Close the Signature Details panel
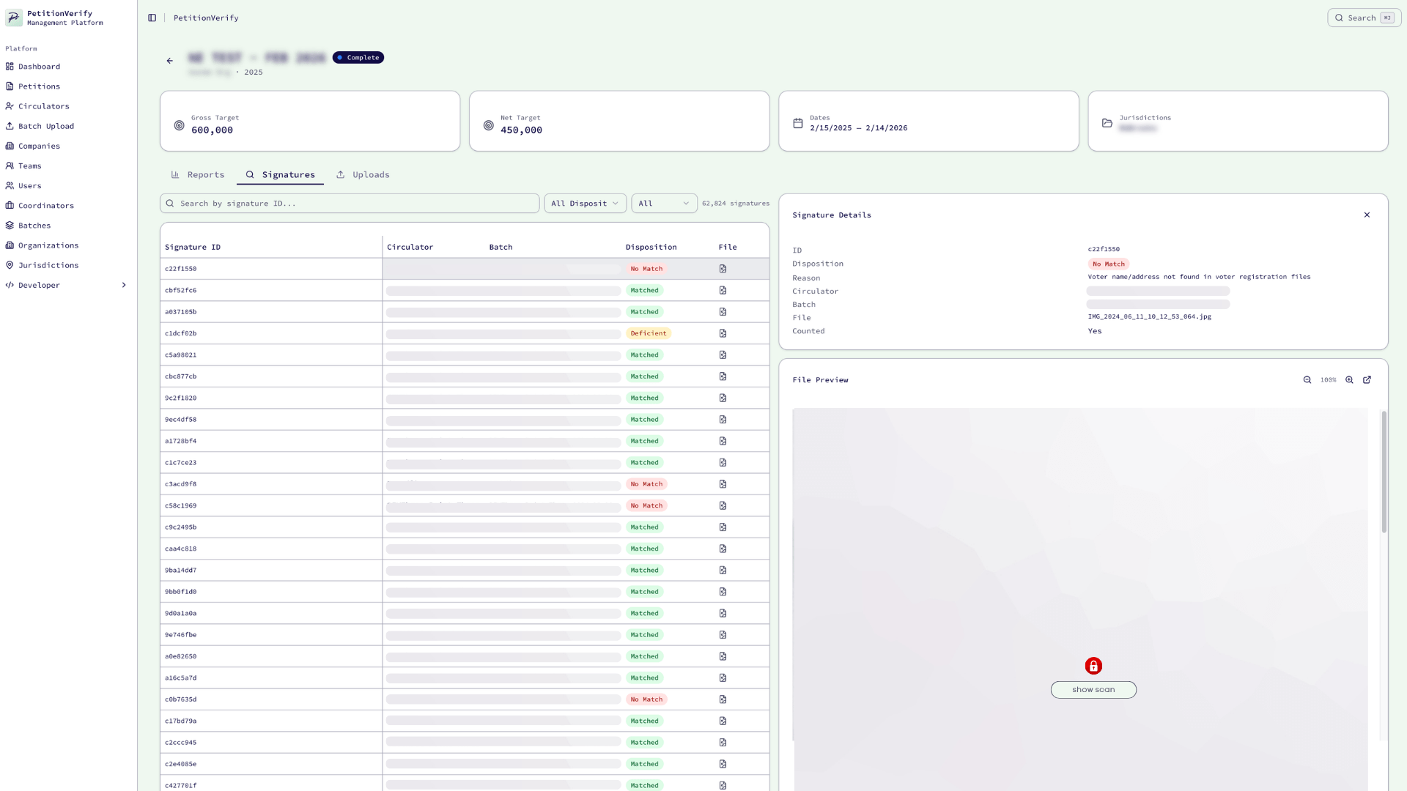 coord(1367,215)
